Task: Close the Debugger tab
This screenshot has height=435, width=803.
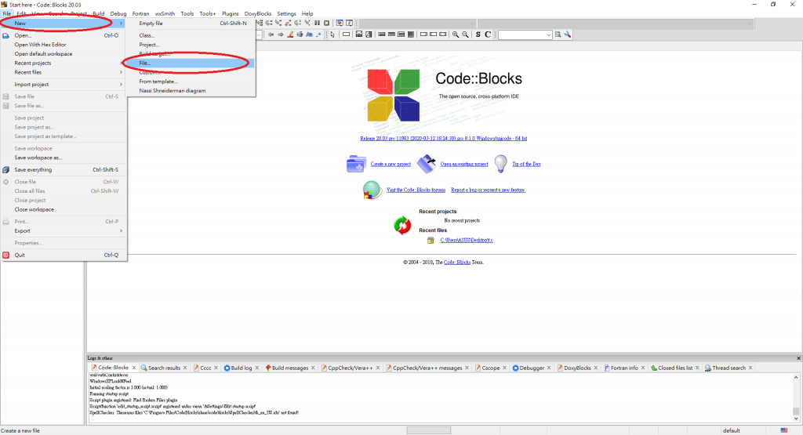Action: coord(549,368)
